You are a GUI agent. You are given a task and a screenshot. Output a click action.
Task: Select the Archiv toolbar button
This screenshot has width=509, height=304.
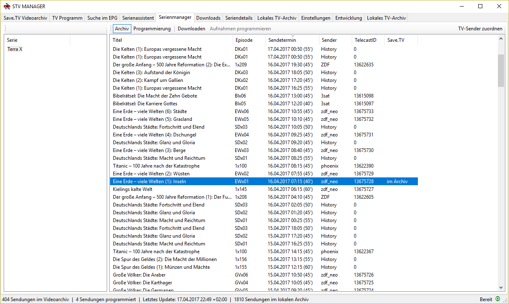click(x=122, y=29)
